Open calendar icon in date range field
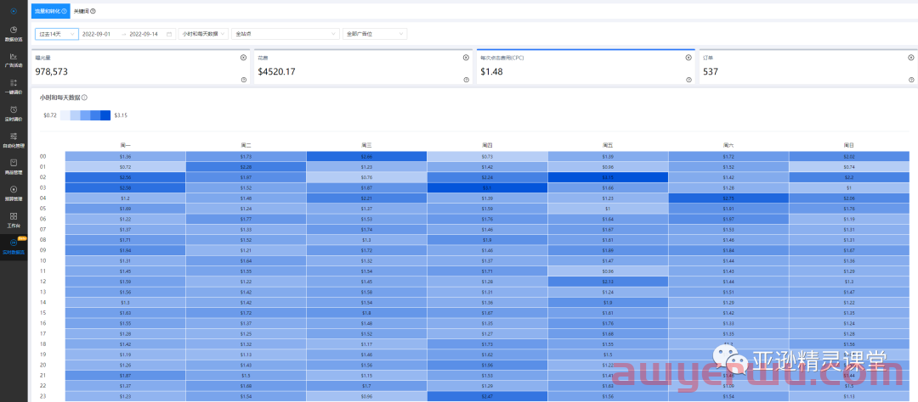 (x=169, y=34)
